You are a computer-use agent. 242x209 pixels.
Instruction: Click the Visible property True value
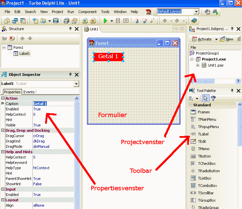click(x=53, y=125)
